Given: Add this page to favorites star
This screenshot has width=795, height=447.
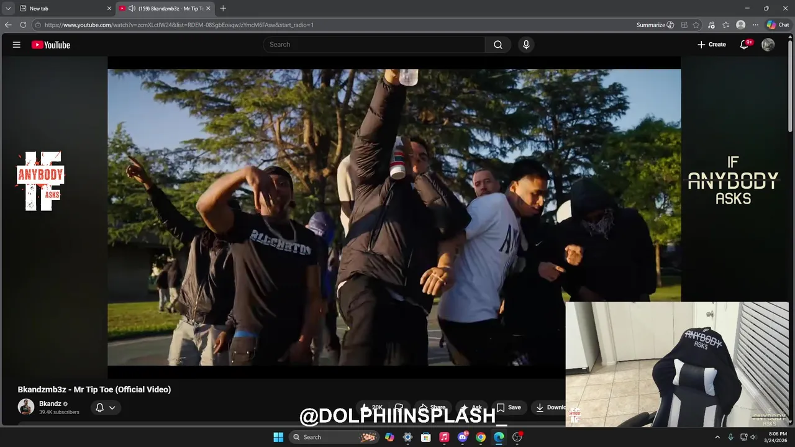Looking at the screenshot, I should click(696, 25).
